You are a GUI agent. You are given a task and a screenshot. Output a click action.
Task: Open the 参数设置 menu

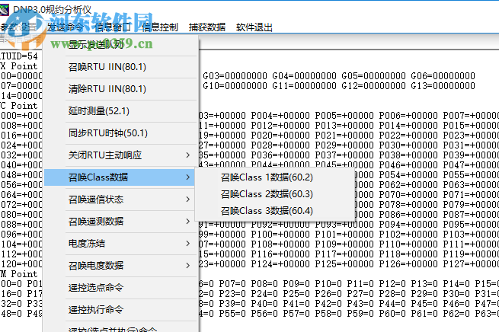point(18,27)
